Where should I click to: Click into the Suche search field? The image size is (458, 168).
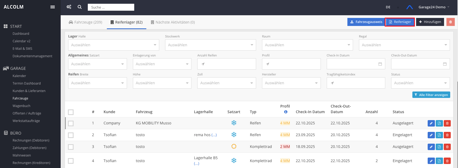coord(111,7)
